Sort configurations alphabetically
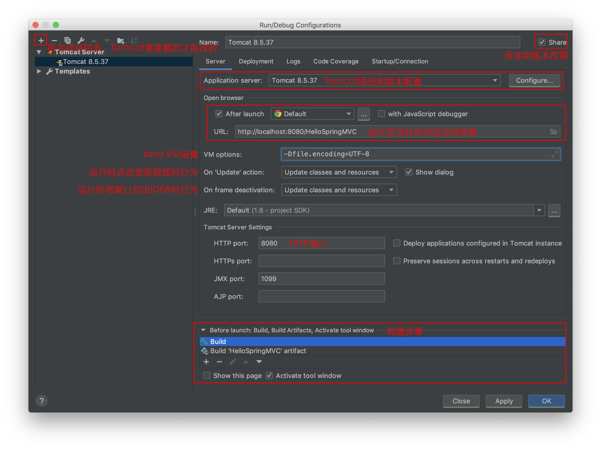 tap(134, 41)
